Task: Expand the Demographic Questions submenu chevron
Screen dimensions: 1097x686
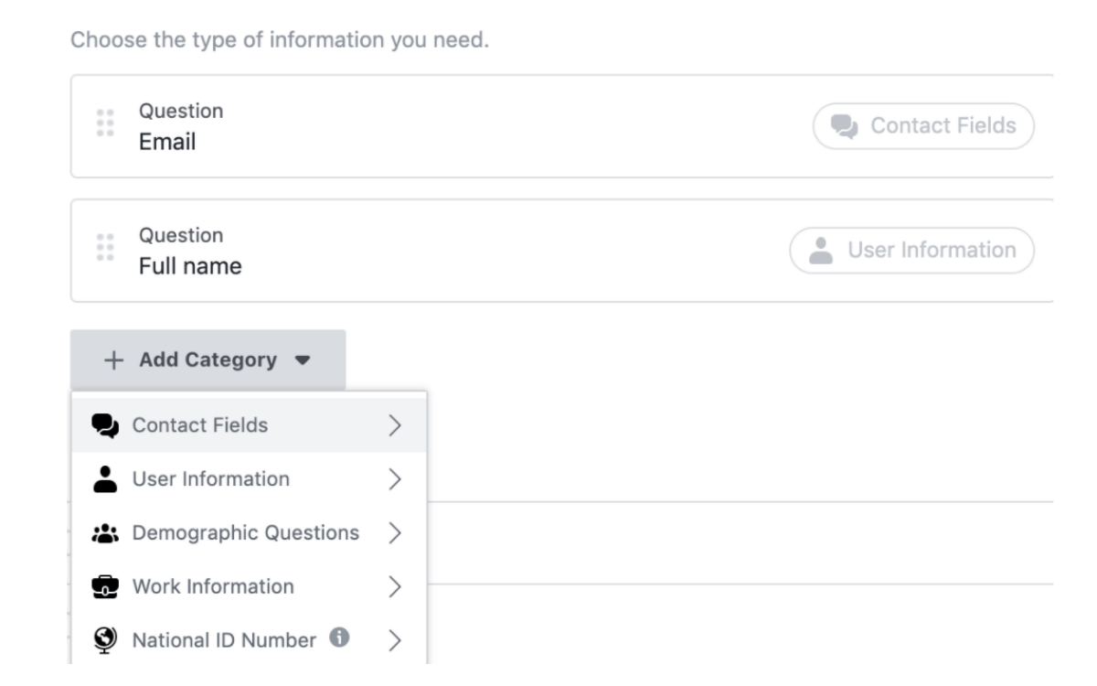Action: pos(395,532)
